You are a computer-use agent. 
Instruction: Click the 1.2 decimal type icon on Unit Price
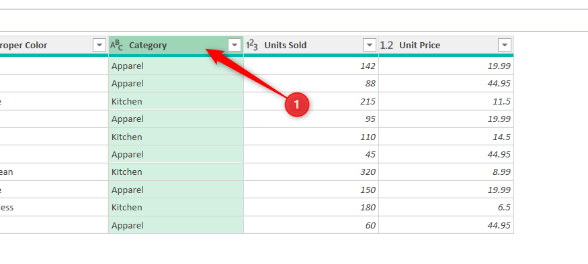[x=386, y=46]
